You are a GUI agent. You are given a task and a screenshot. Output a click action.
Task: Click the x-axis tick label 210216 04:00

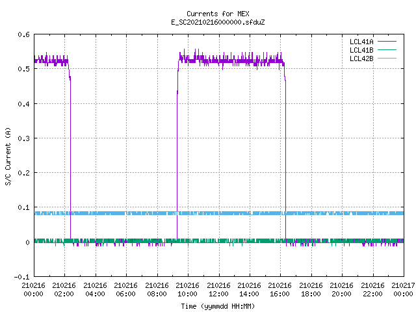pos(95,290)
